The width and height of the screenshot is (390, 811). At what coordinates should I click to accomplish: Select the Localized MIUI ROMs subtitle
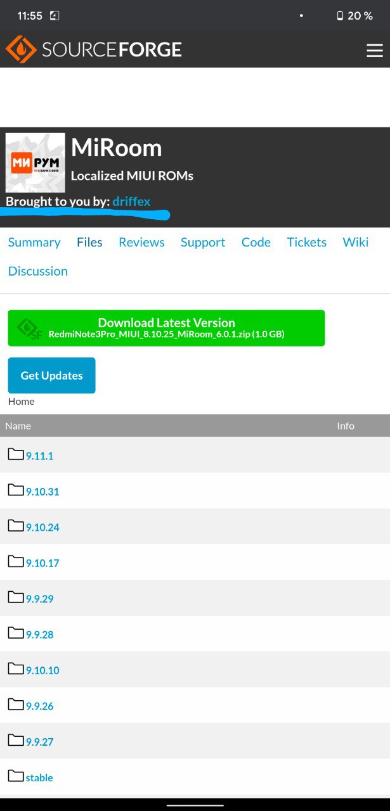pos(132,176)
